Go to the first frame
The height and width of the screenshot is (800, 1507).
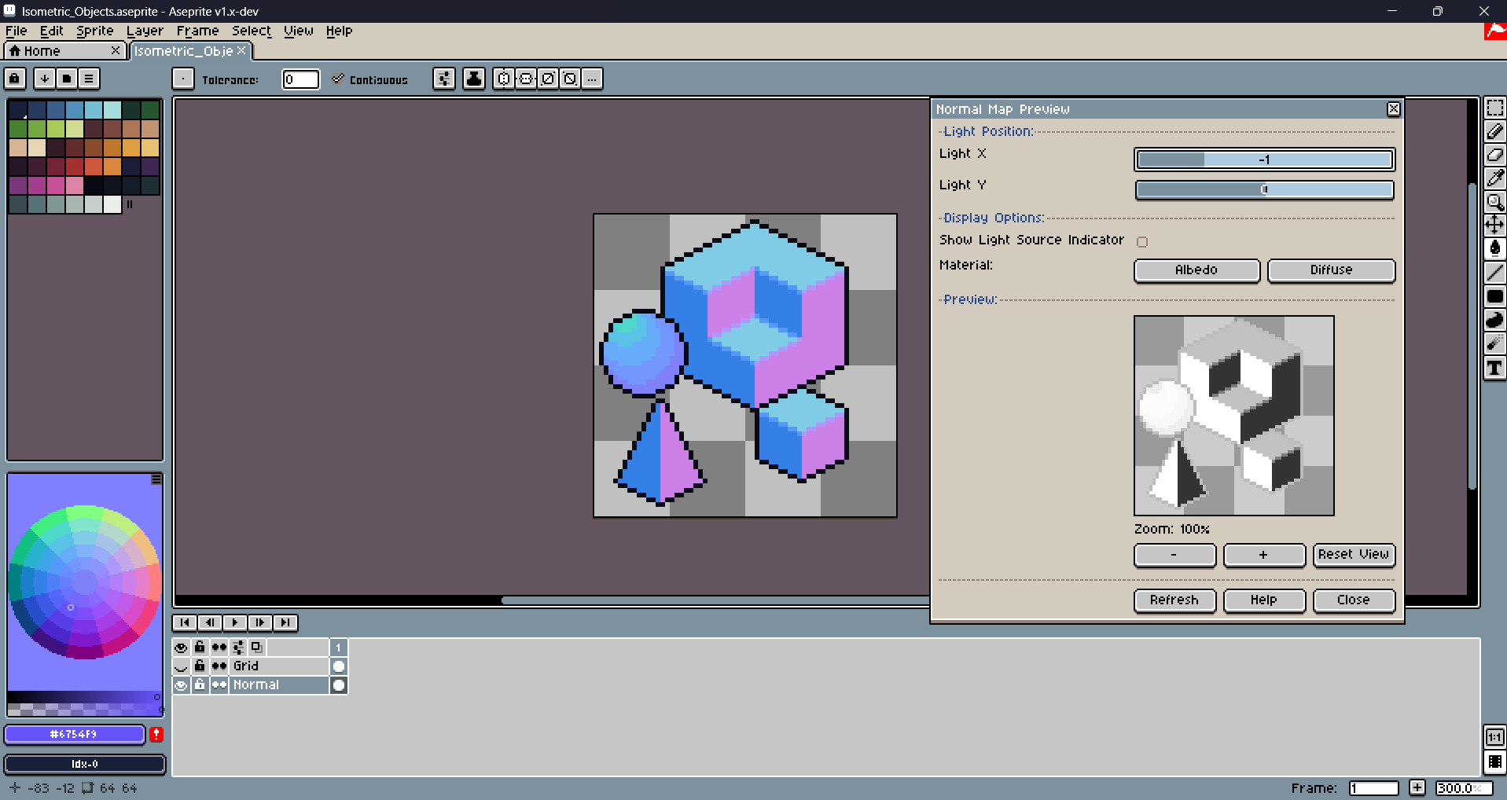coord(185,622)
